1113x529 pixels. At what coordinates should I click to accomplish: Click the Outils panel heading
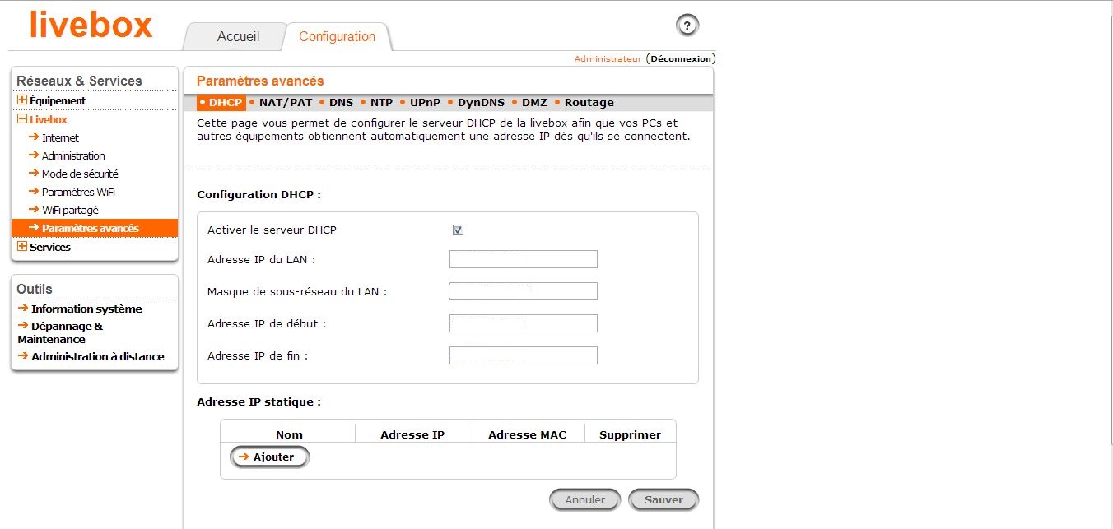(34, 289)
